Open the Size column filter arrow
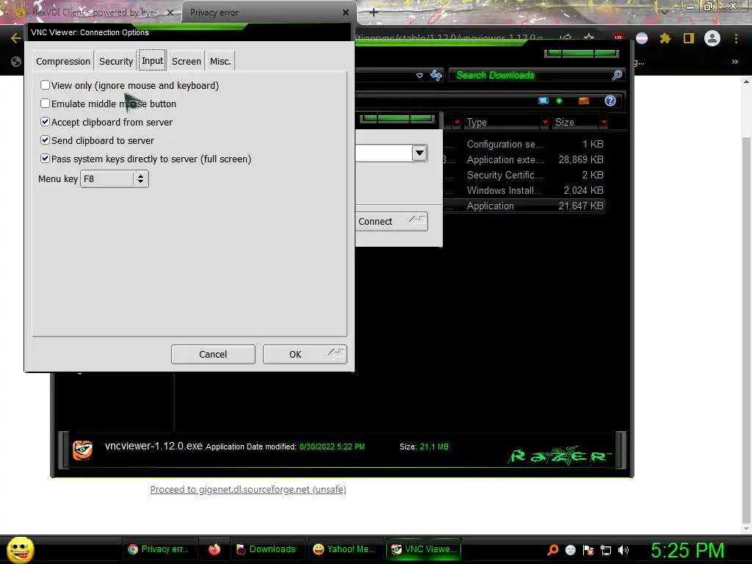Screen dimensions: 752x564 coord(604,123)
